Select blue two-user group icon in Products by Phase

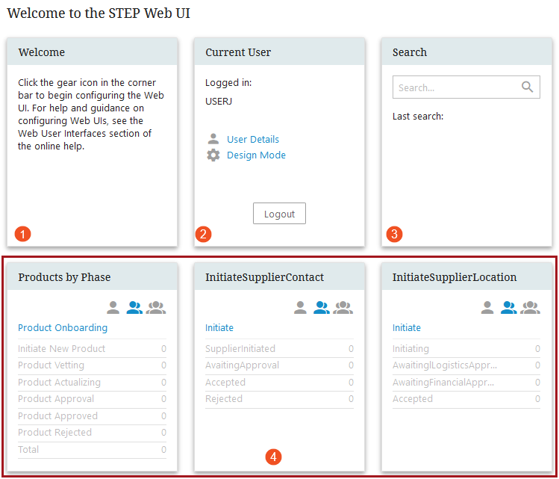coord(134,307)
